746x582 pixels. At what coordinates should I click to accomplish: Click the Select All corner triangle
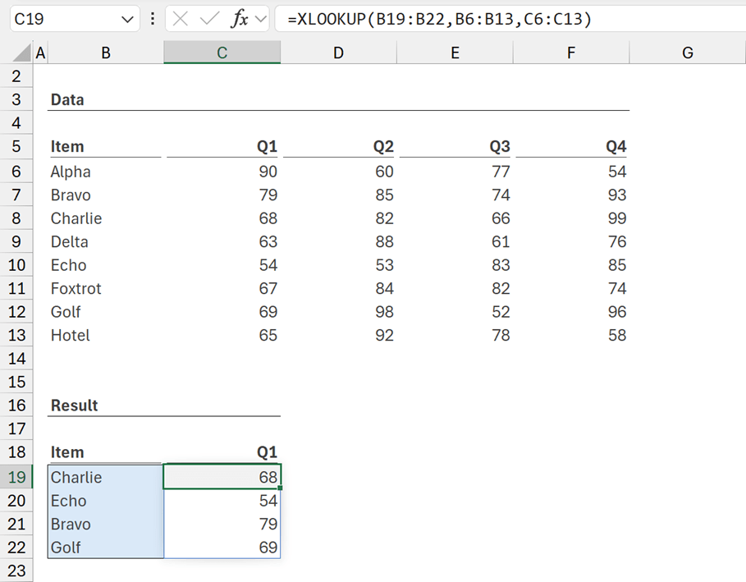coord(22,53)
